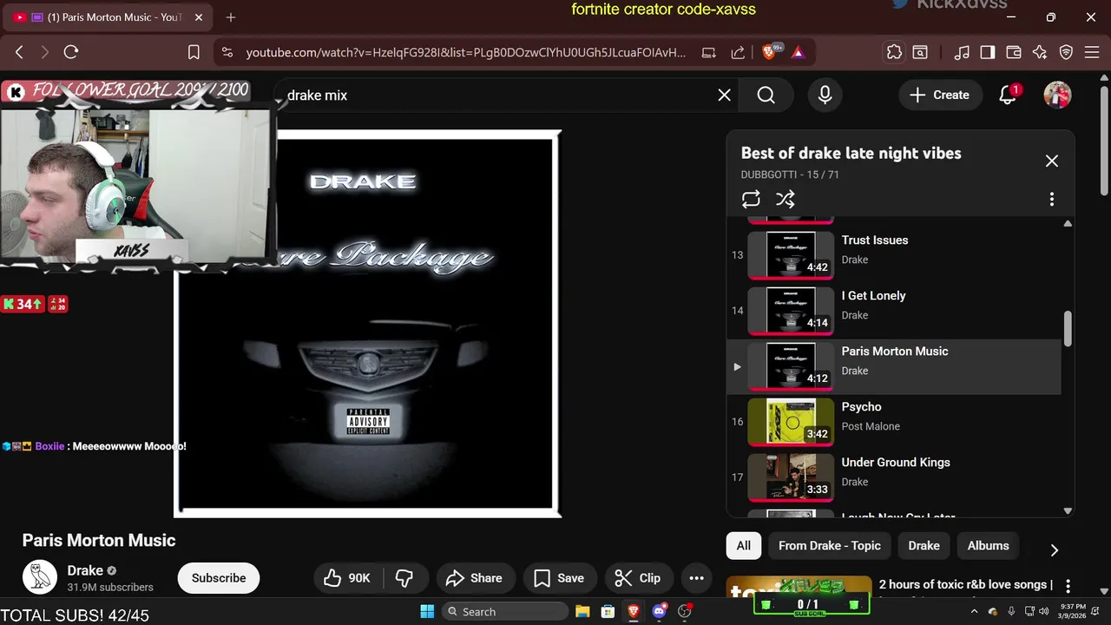The image size is (1111, 625).
Task: Play Trust Issues from the playlist
Action: pyautogui.click(x=894, y=255)
